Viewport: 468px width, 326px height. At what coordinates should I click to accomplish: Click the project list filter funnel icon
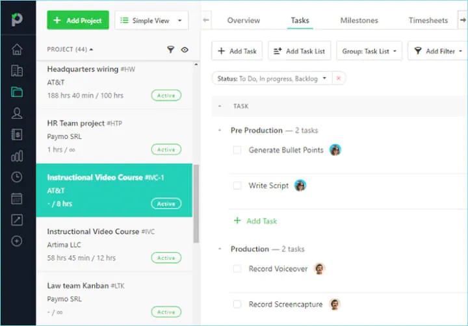pyautogui.click(x=170, y=49)
